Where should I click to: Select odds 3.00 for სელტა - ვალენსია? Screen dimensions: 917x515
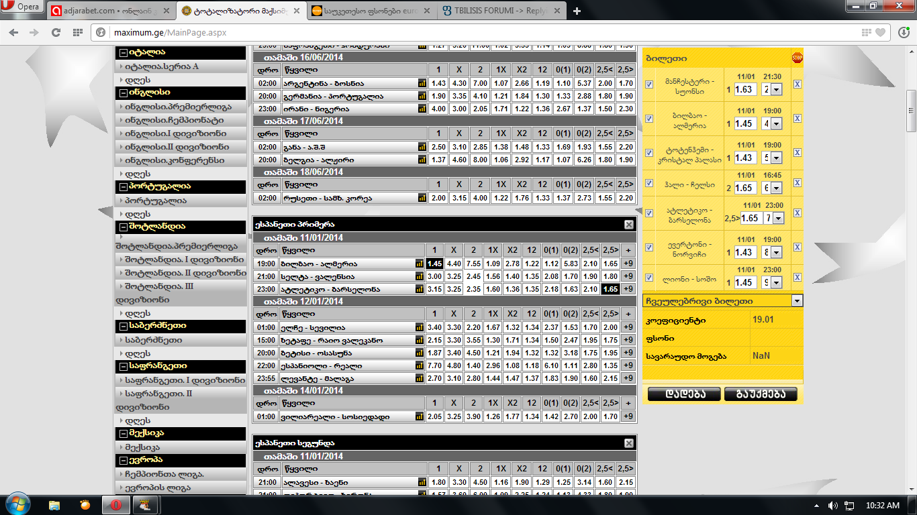[434, 277]
